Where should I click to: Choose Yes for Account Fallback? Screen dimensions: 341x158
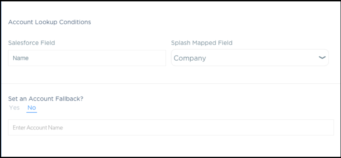click(x=15, y=108)
